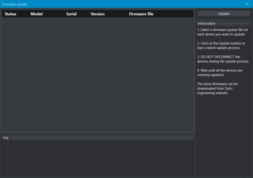Click the 'Wait until all the devices' instruction
Viewport: 253px width, 178px height.
[x=219, y=73]
